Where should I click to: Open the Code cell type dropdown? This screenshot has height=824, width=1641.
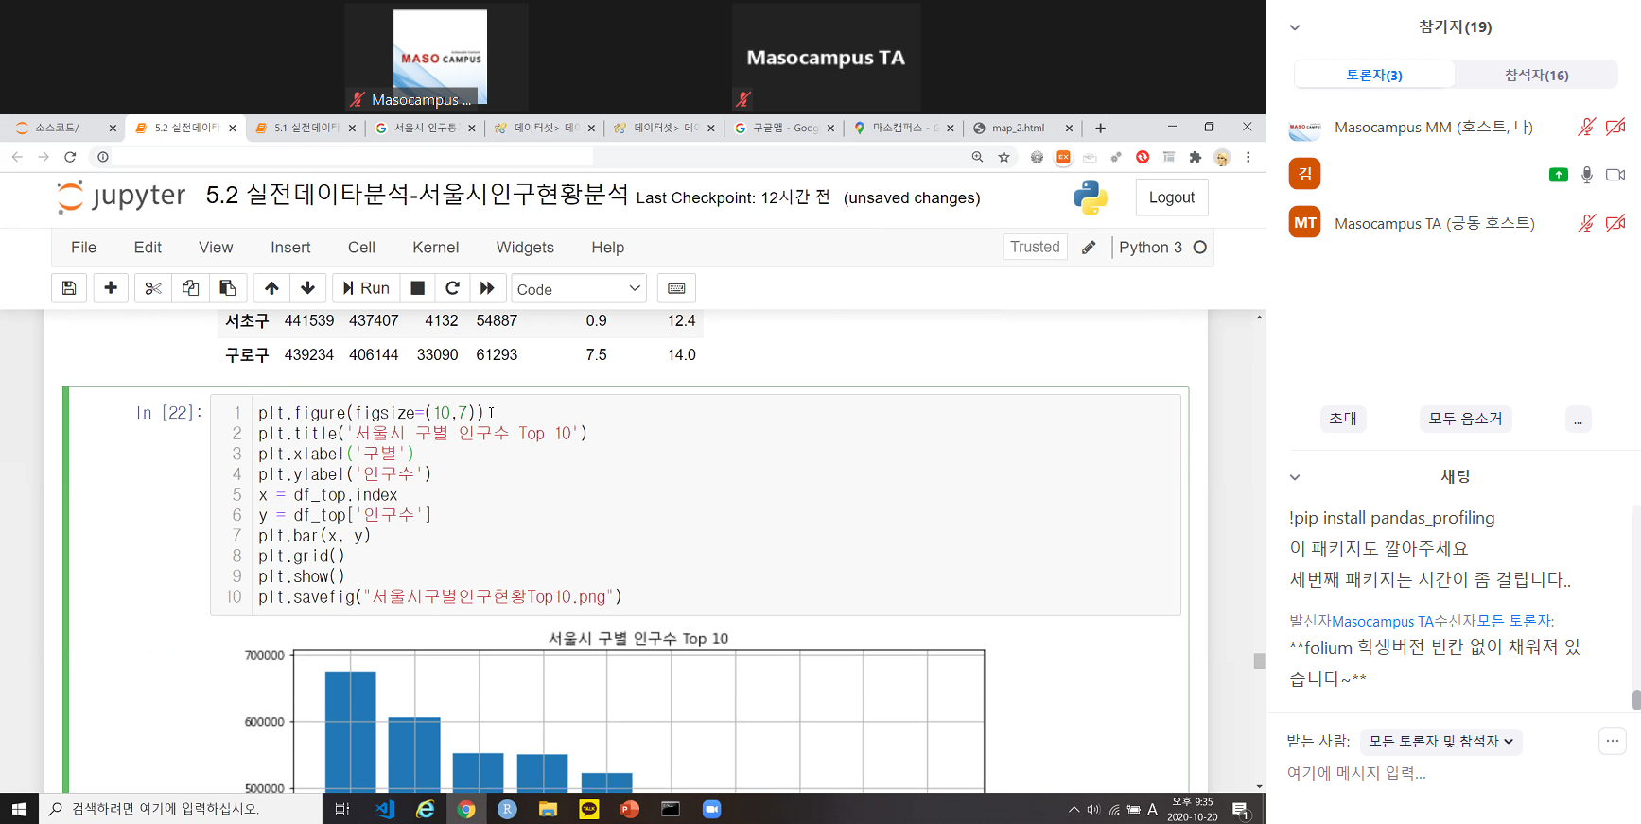pyautogui.click(x=578, y=289)
